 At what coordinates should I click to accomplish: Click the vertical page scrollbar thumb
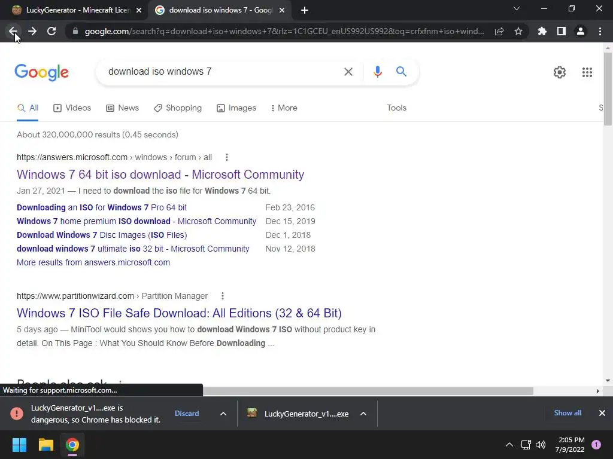point(608,89)
